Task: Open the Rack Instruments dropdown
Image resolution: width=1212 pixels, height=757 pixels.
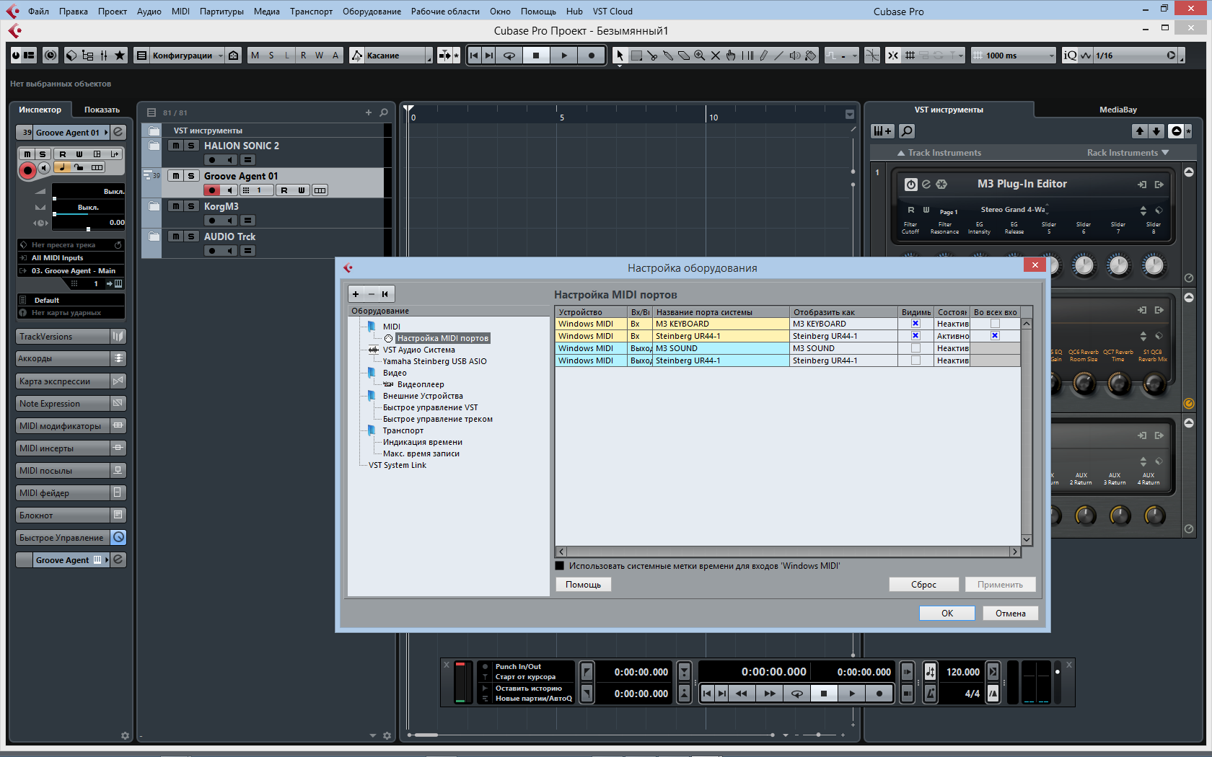Action: point(1128,153)
